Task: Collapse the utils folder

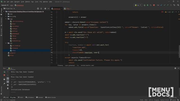Action: coord(6,43)
